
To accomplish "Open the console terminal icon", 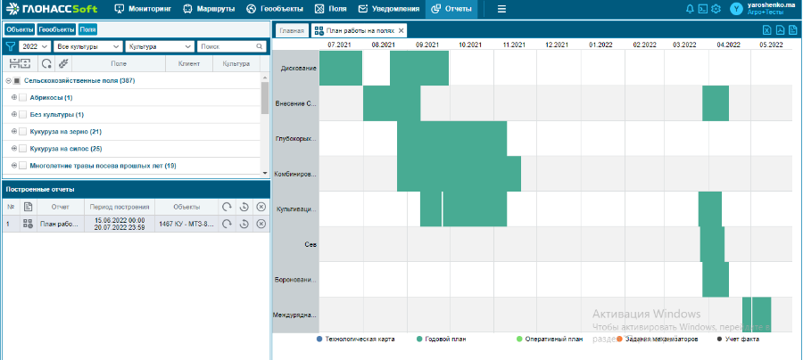I will [x=703, y=9].
